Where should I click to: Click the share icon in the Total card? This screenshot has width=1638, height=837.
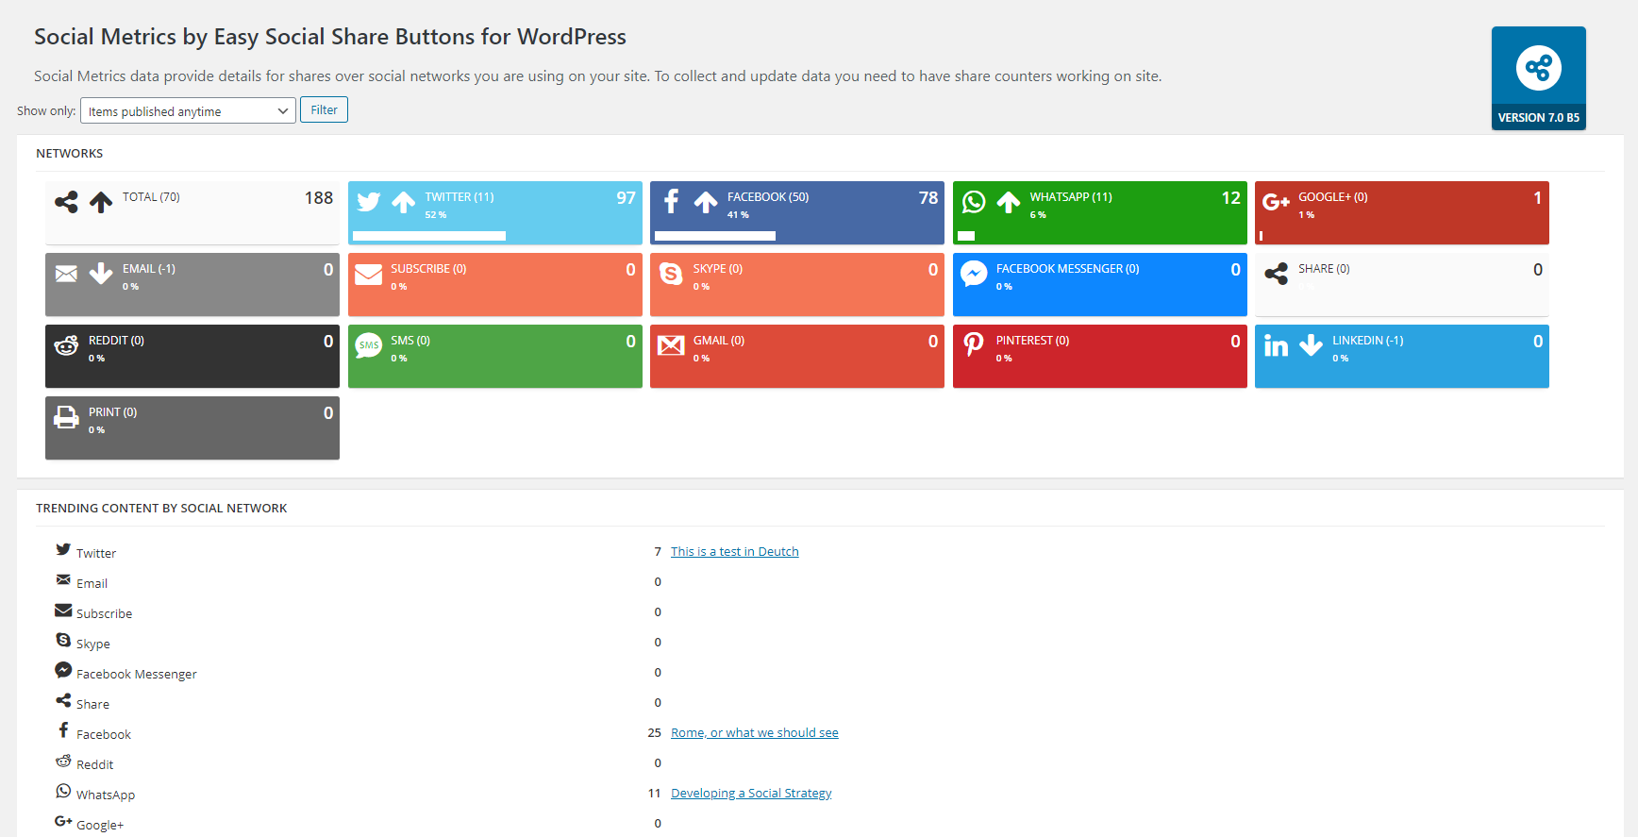tap(66, 202)
